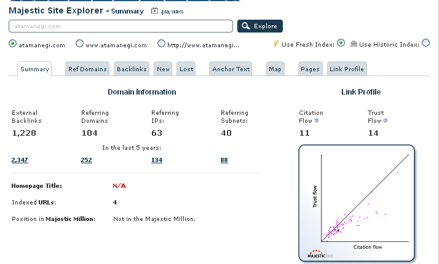Viewport: 439px width, 264px height.
Task: Click the Referring IPs value 63
Action: coord(157,133)
